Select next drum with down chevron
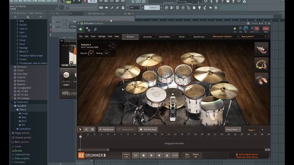Screen dimensions: 294x165 113,48
